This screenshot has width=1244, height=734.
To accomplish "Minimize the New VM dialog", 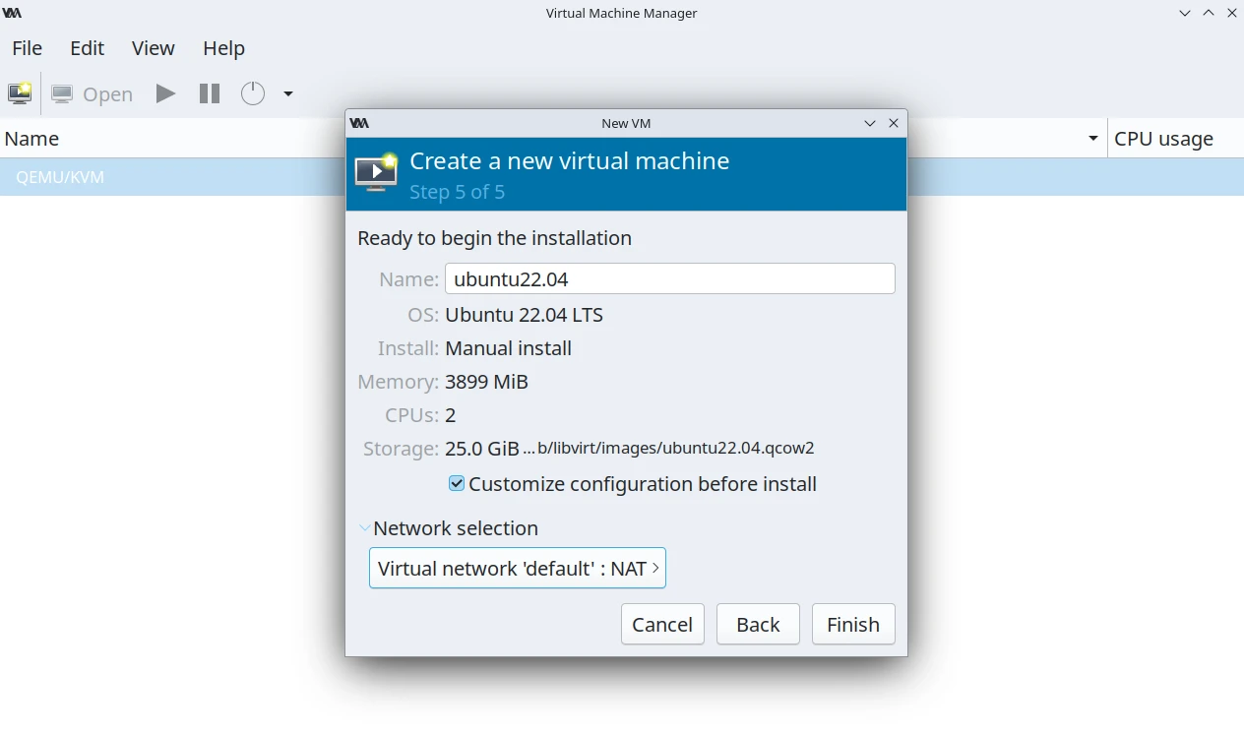I will click(870, 123).
